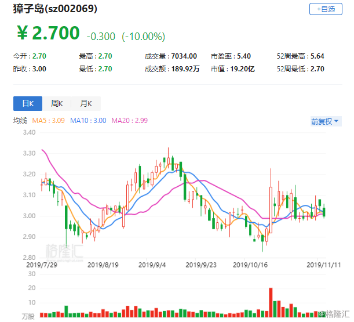Click the stock title 獐子岛(sz002069)
The height and width of the screenshot is (322, 354).
[x=55, y=9]
